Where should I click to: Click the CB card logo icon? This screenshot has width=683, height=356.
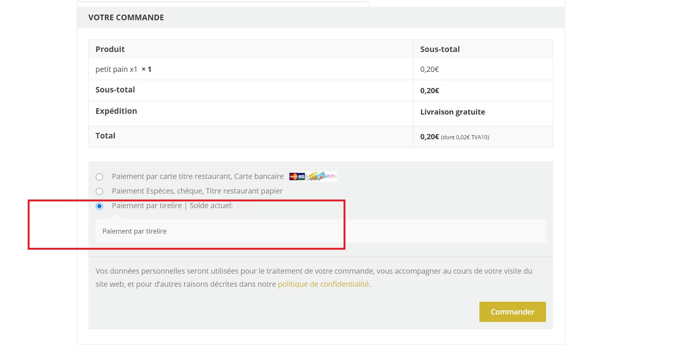[x=301, y=176]
